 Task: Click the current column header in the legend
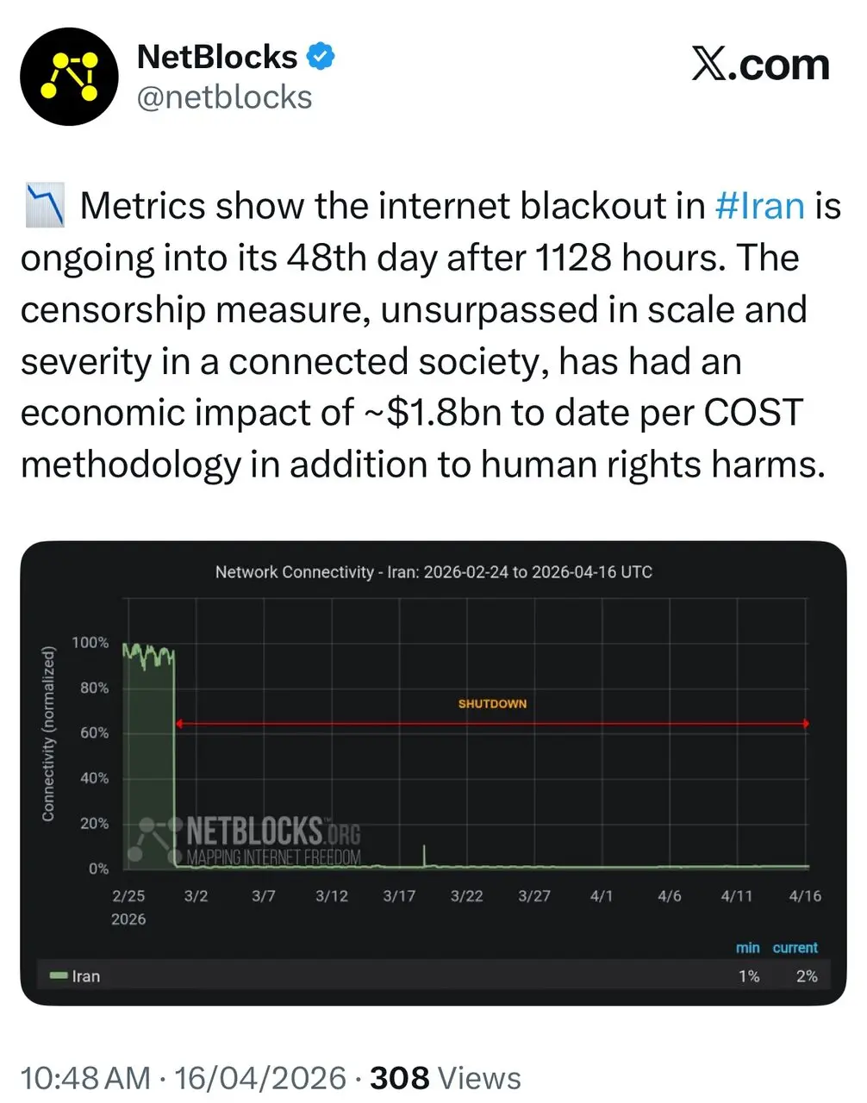[795, 947]
